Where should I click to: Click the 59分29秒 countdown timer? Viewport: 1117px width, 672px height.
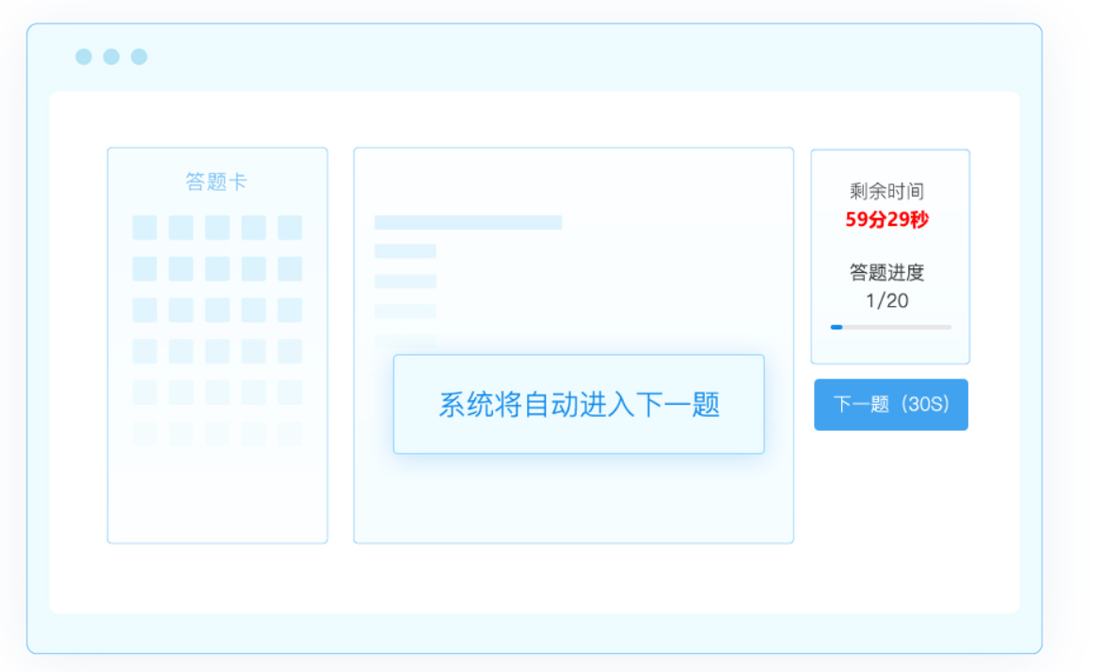tap(886, 220)
